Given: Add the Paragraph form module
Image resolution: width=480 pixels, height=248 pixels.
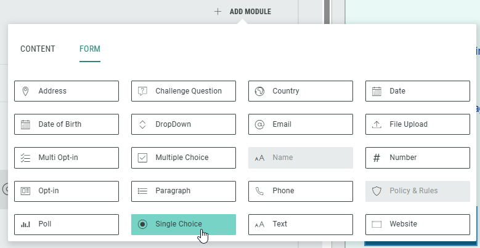Looking at the screenshot, I should (x=183, y=191).
